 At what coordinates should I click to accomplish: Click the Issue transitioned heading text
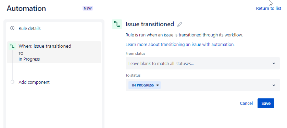(150, 24)
